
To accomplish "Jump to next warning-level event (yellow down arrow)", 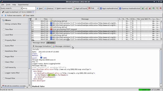I will [x=146, y=8].
